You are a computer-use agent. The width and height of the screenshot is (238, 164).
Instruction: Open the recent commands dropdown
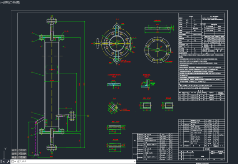coord(14,162)
